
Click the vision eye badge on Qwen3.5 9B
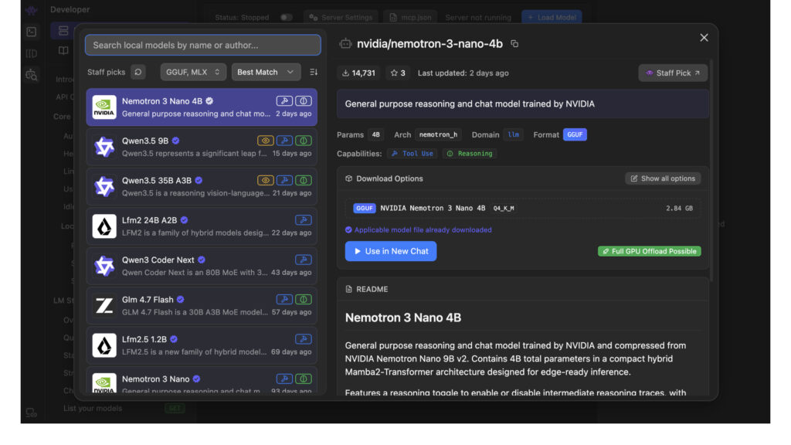tap(266, 141)
